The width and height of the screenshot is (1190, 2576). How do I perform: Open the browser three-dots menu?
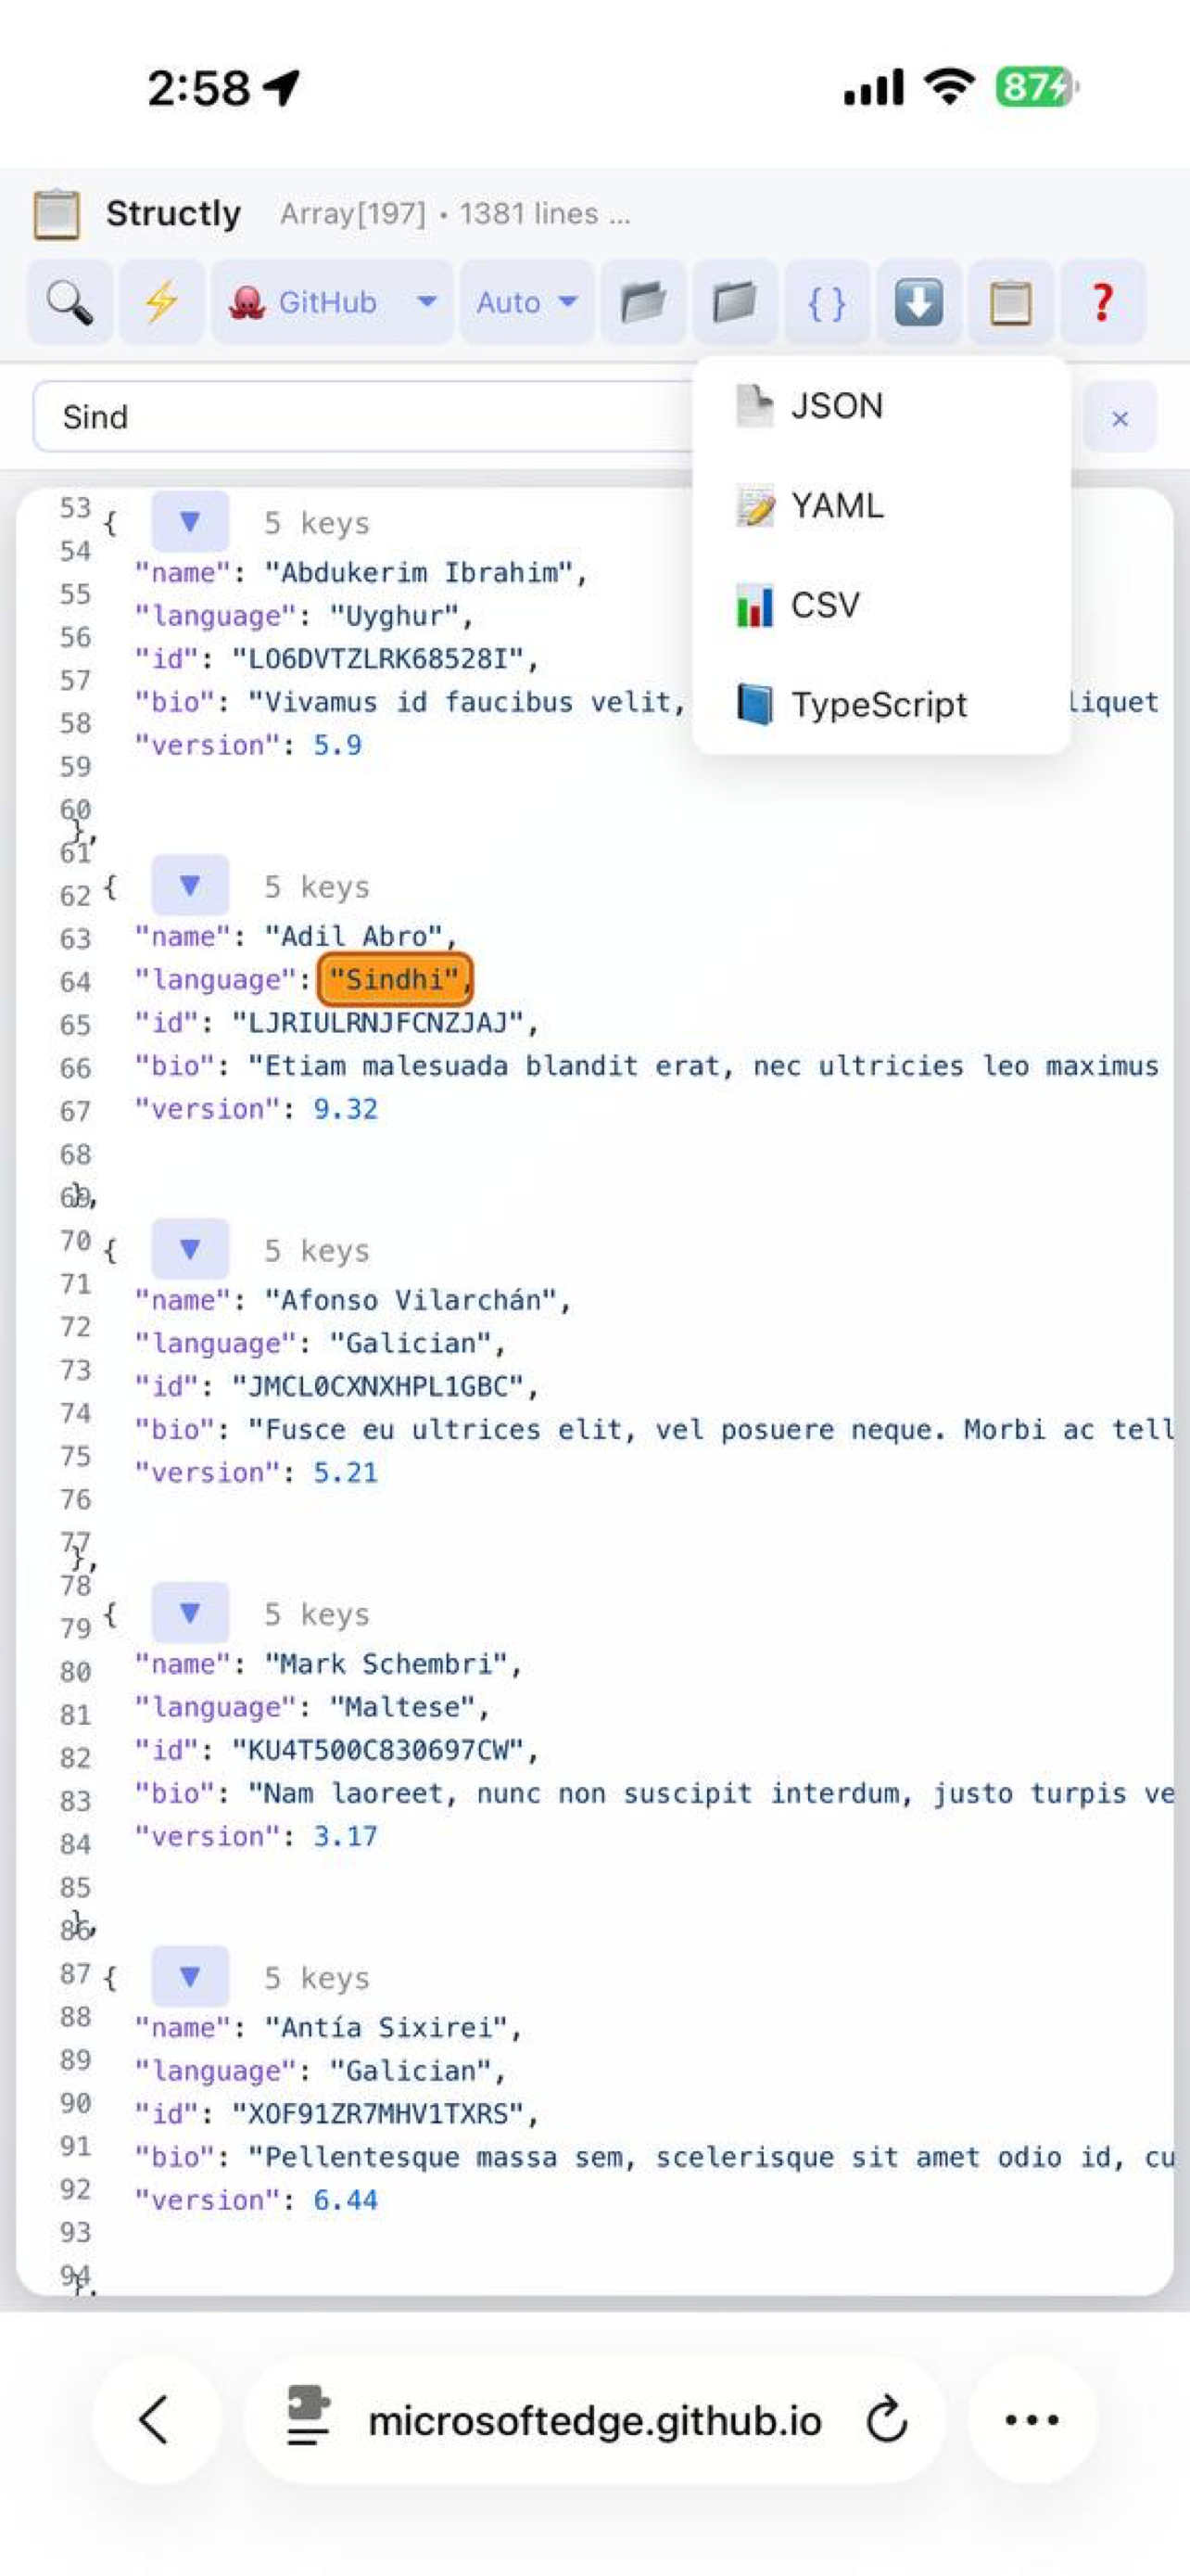click(x=1032, y=2420)
